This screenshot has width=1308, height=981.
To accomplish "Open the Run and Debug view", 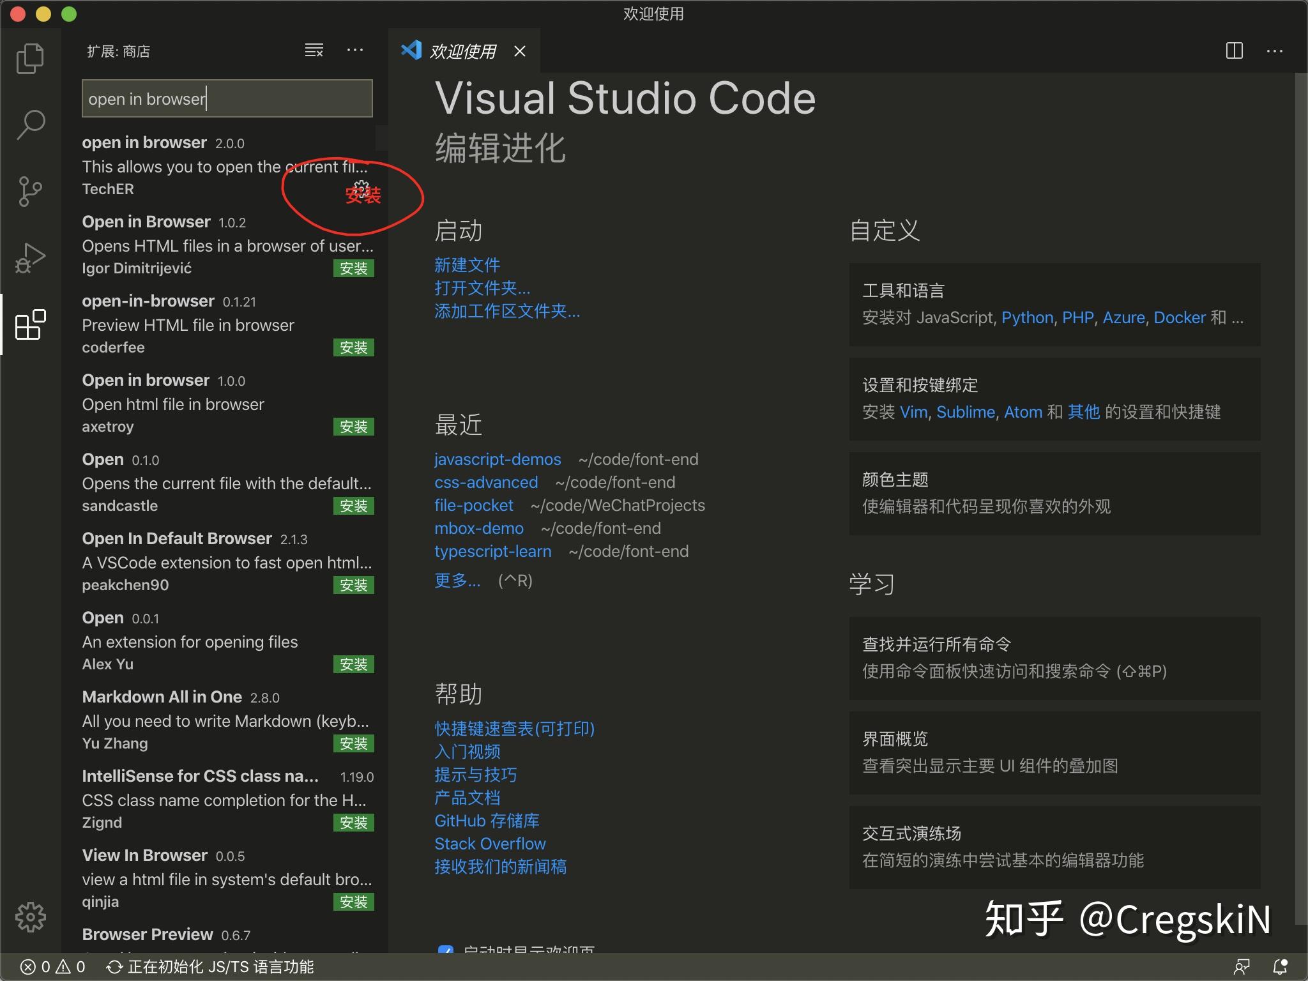I will pos(30,257).
